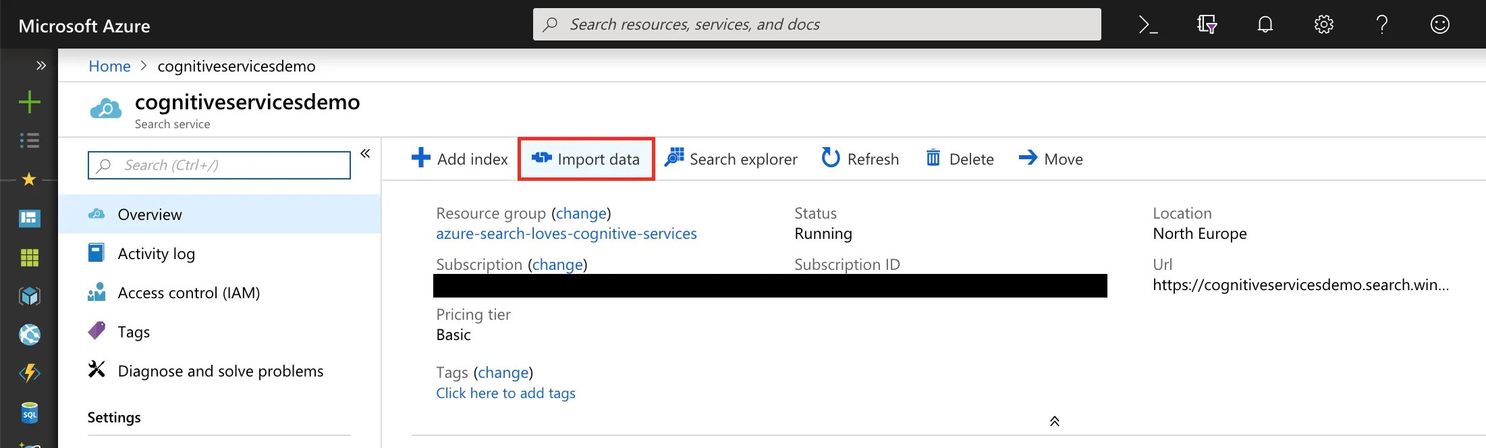Click Add index toolbar button
Screen dimensions: 1486x448
(460, 159)
